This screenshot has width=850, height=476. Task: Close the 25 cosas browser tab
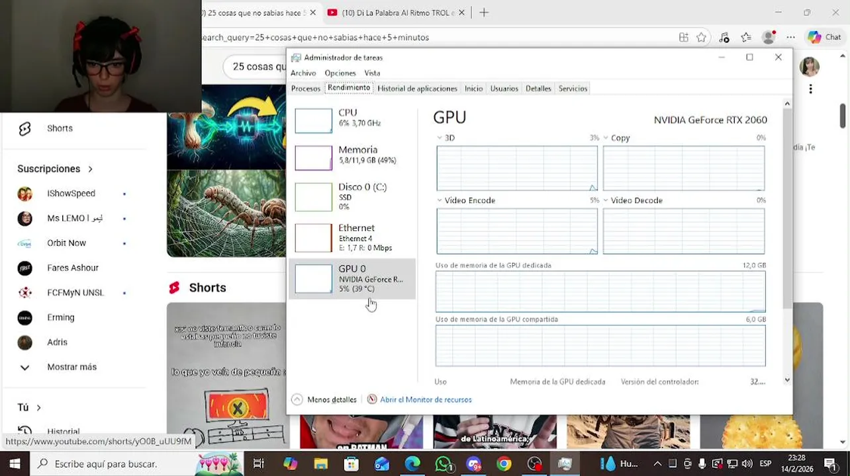coord(312,13)
